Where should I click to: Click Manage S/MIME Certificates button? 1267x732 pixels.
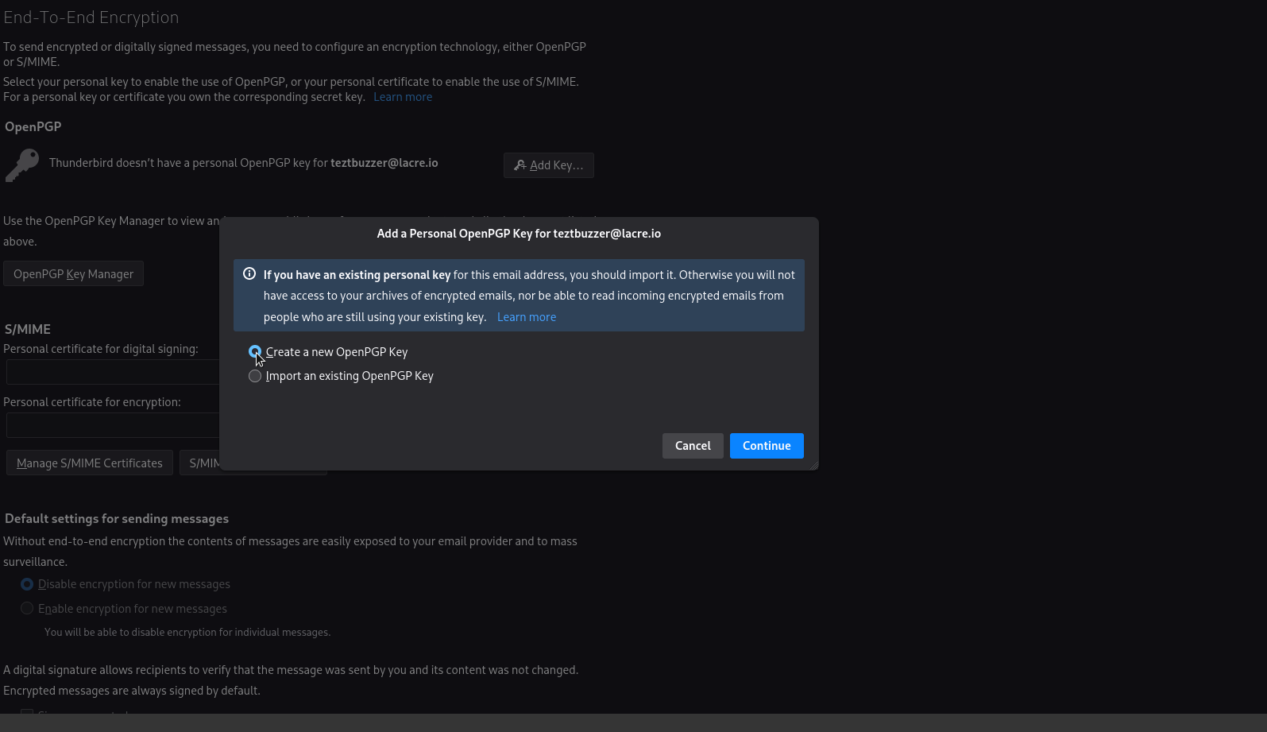tap(90, 463)
